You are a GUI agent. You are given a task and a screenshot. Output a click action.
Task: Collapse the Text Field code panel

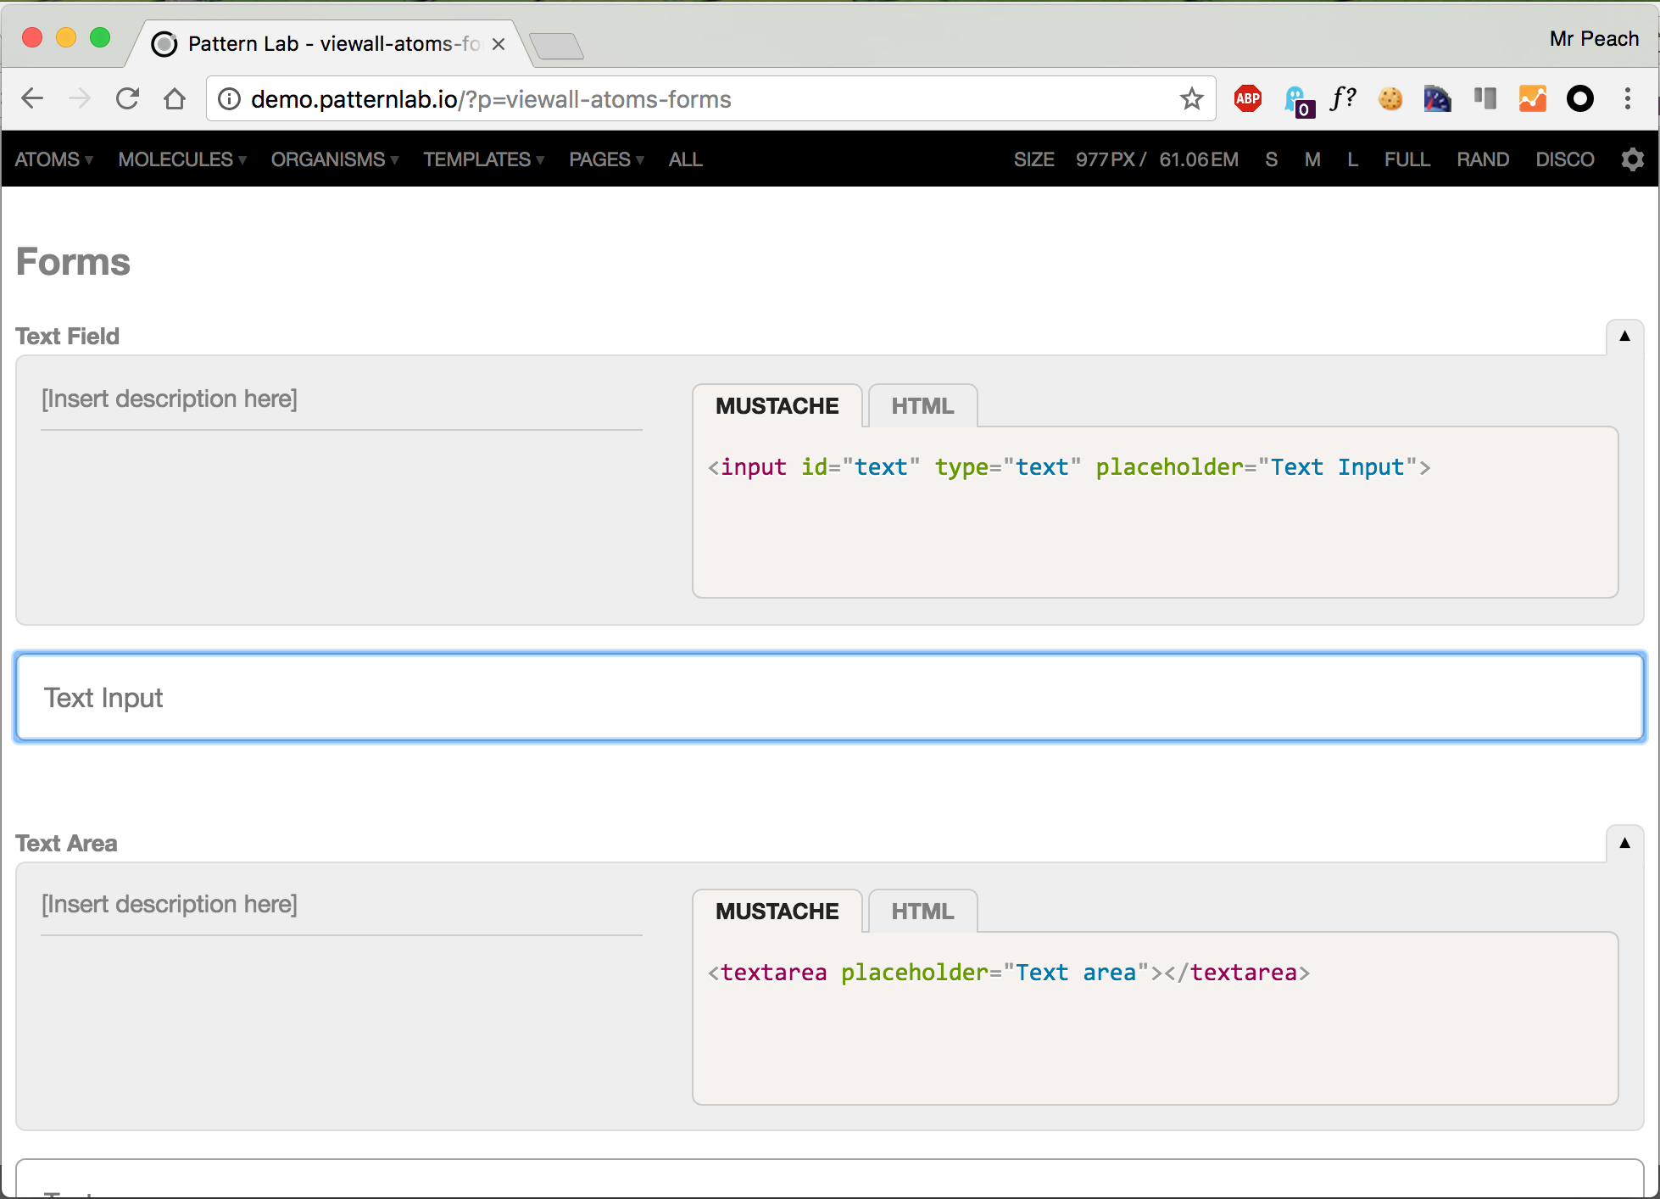1625,336
